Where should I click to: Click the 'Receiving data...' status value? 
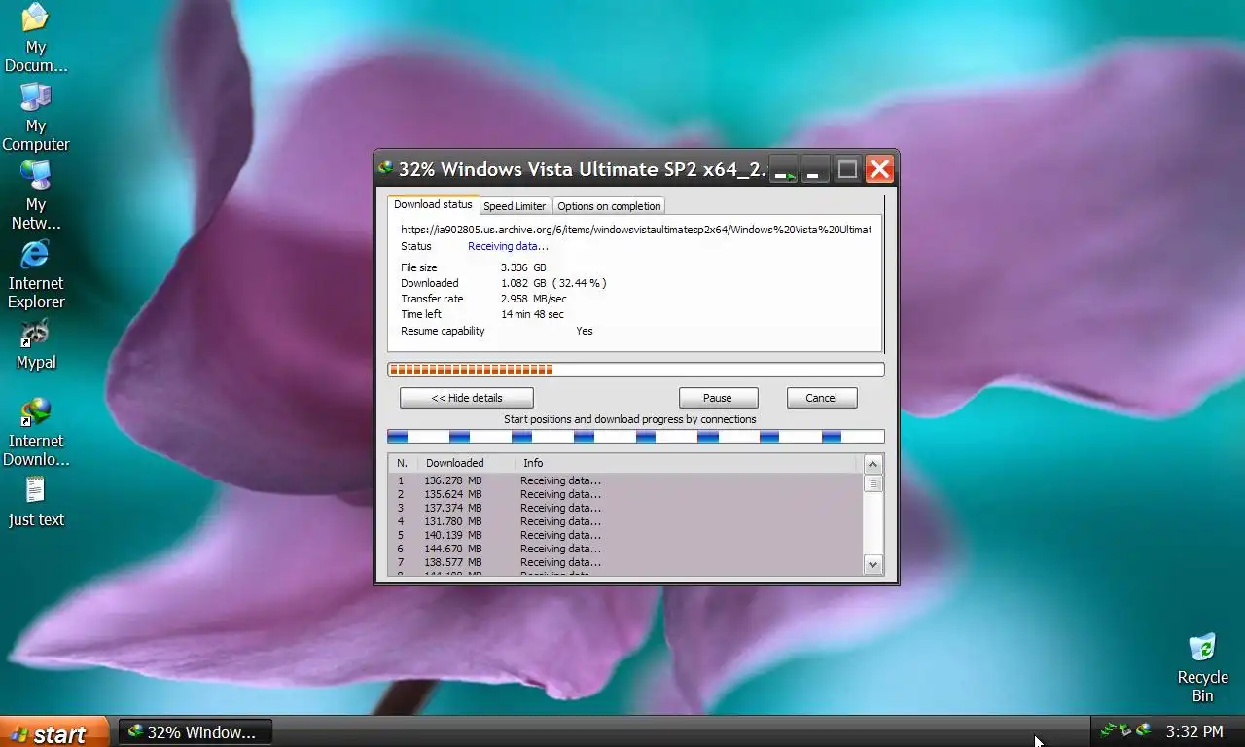[x=508, y=246]
